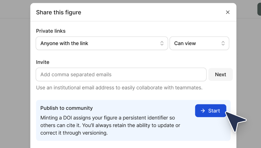Click the Share this figure title
This screenshot has width=261, height=148.
point(59,12)
